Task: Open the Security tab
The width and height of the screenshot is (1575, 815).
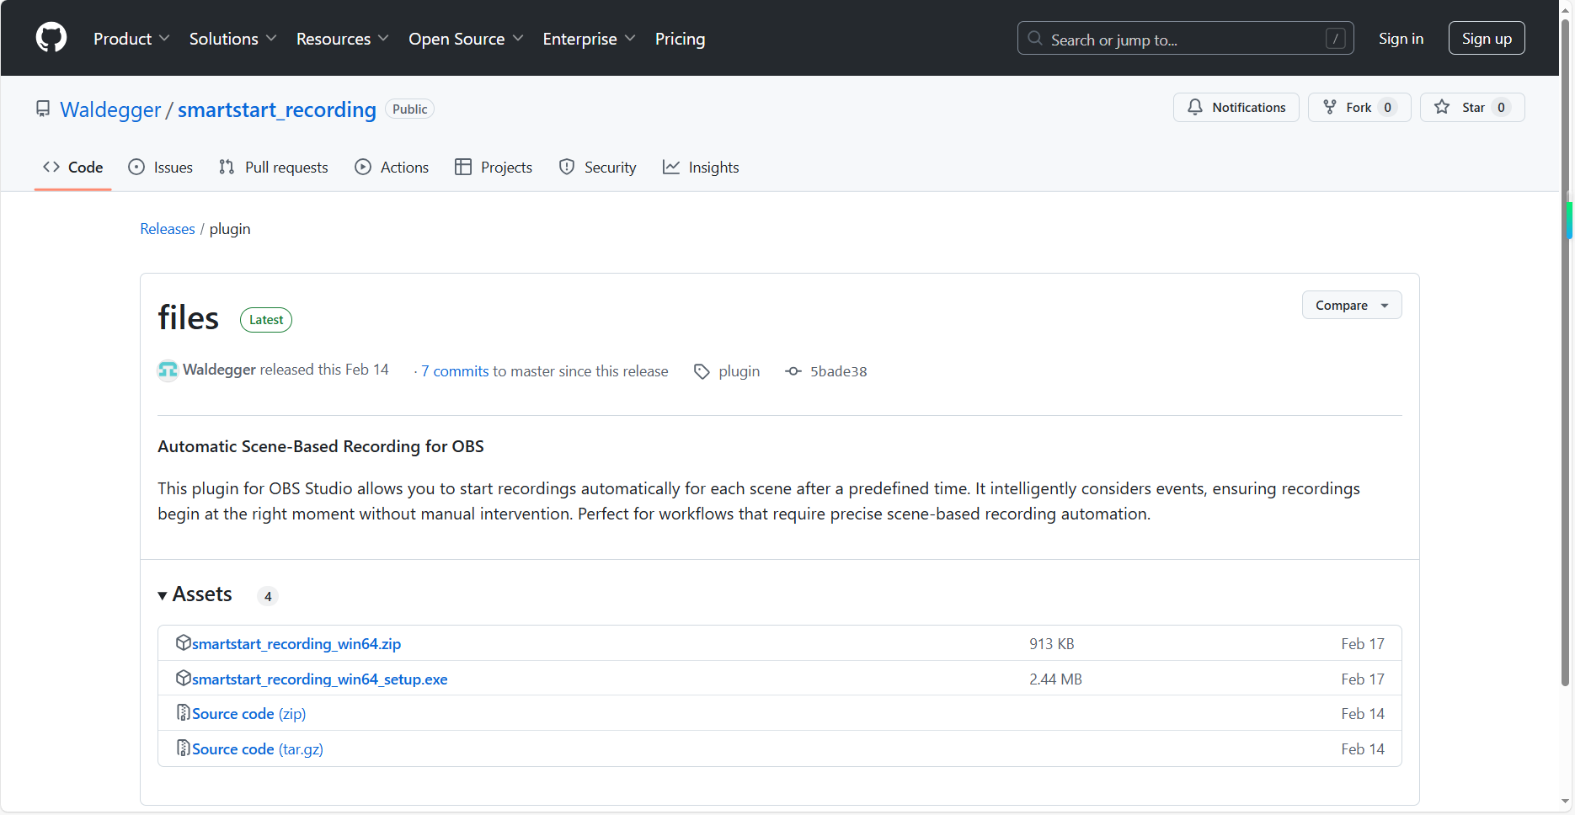Action: tap(598, 167)
